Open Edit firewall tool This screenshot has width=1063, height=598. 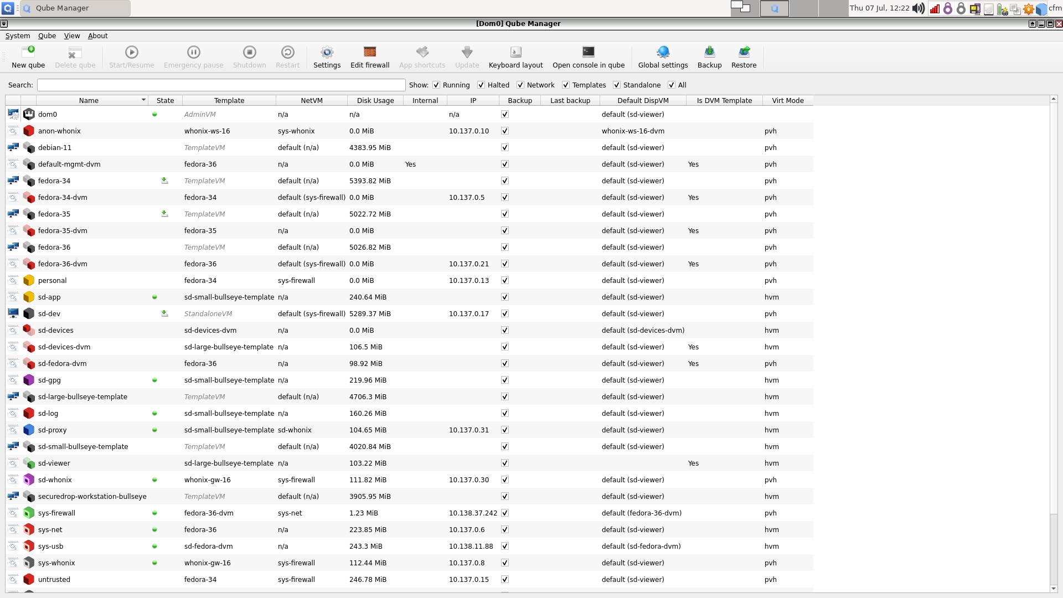pyautogui.click(x=370, y=53)
